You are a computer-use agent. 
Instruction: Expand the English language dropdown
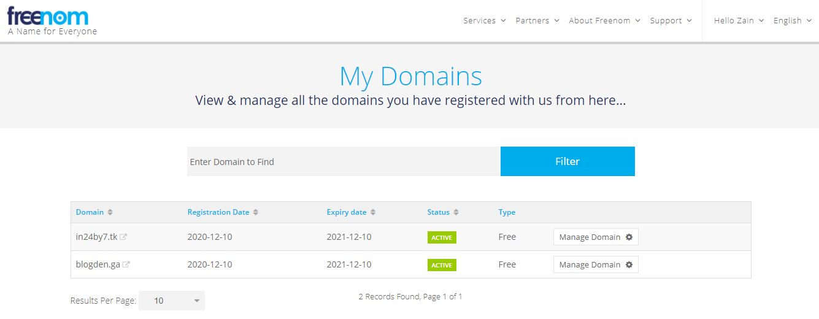click(x=792, y=20)
